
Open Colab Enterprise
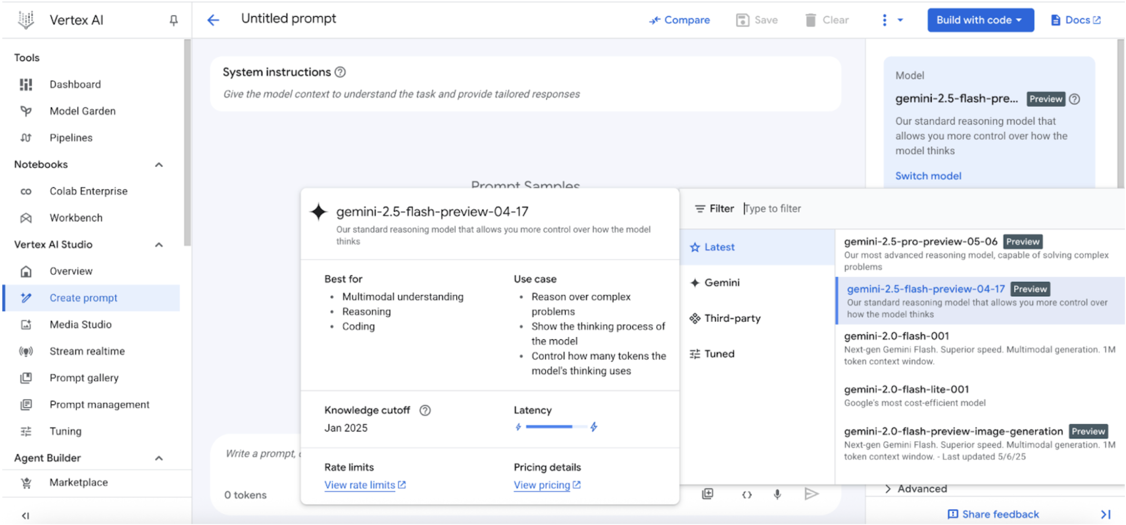[x=88, y=191]
